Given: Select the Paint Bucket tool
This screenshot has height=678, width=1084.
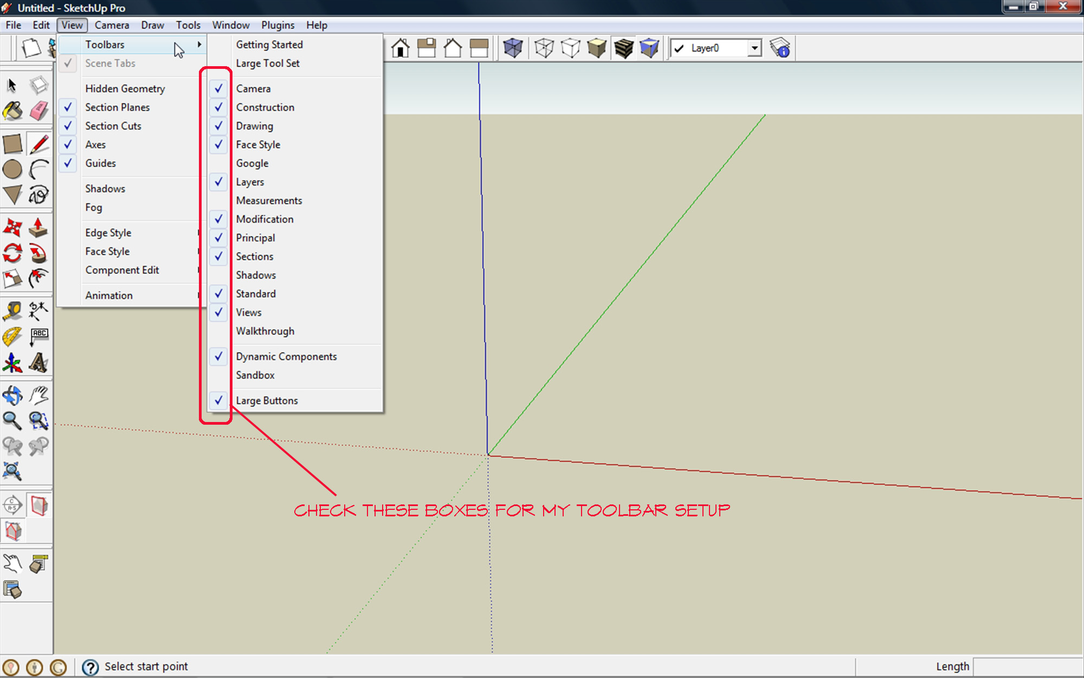Looking at the screenshot, I should (x=12, y=111).
